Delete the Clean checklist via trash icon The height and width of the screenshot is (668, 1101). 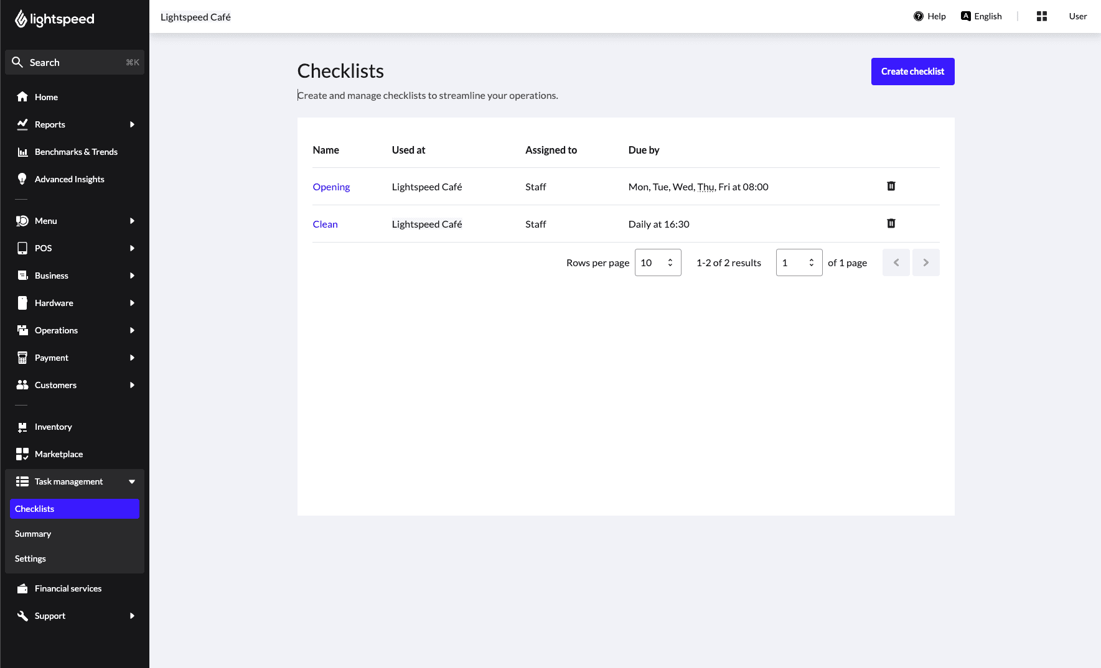[x=891, y=223]
